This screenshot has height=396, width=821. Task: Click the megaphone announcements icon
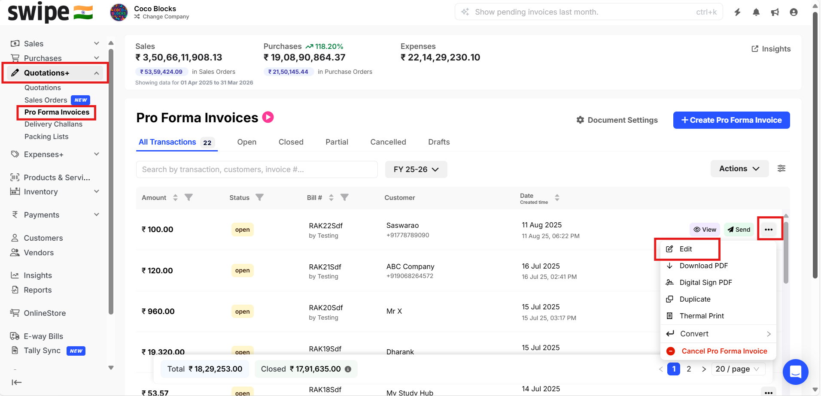click(x=775, y=12)
